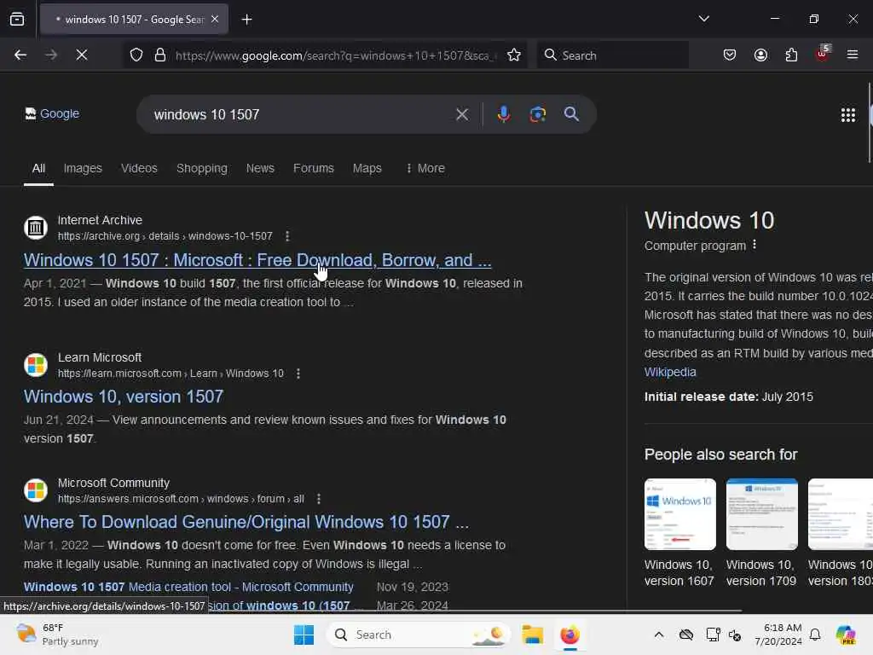Stop loading the page
Viewport: 873px width, 655px height.
[82, 55]
